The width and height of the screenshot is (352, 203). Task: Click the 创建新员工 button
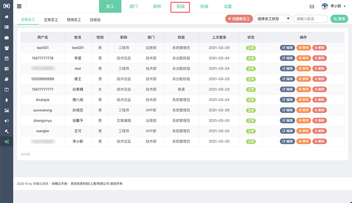(x=239, y=19)
